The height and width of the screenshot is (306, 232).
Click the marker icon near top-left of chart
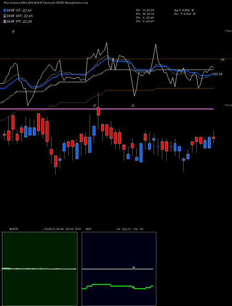(13, 32)
